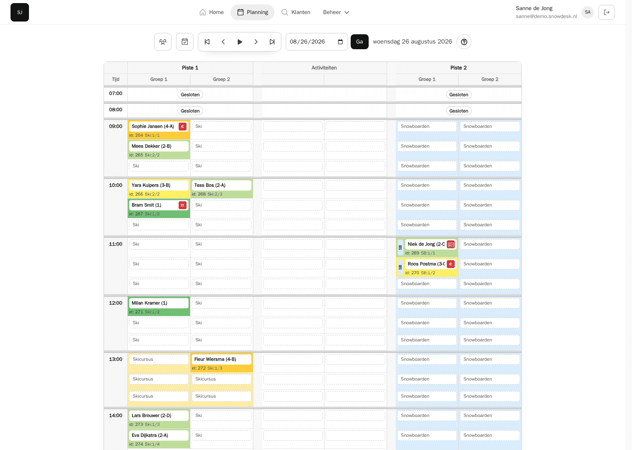Click the play triangle for today
632x450 pixels.
coord(240,42)
